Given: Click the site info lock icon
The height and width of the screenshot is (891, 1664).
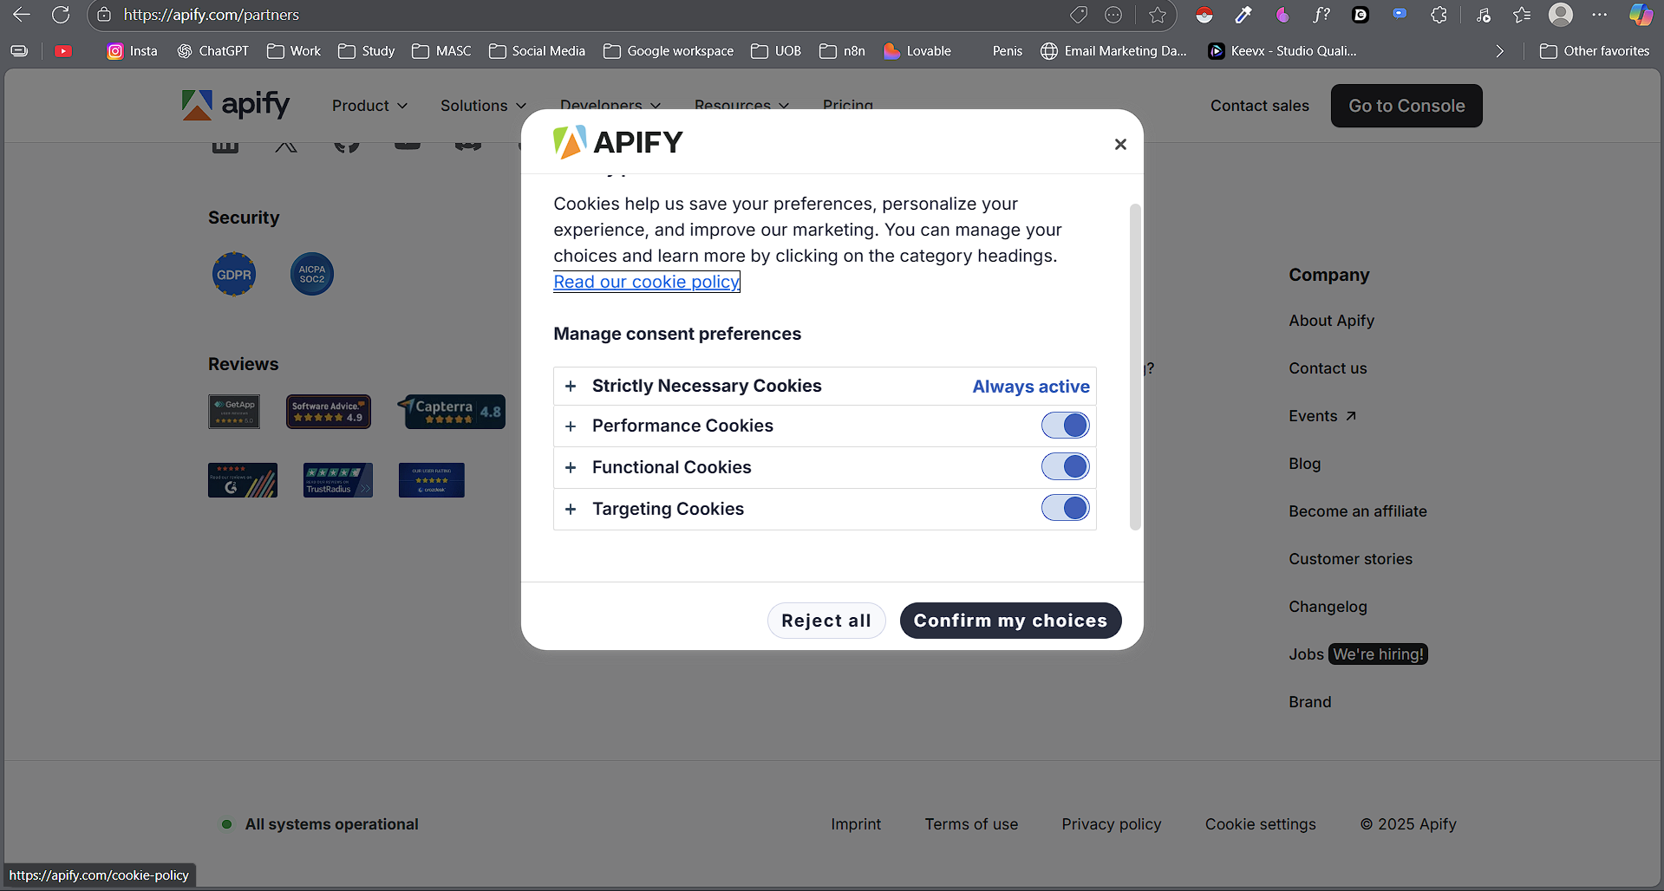Looking at the screenshot, I should click(x=104, y=15).
